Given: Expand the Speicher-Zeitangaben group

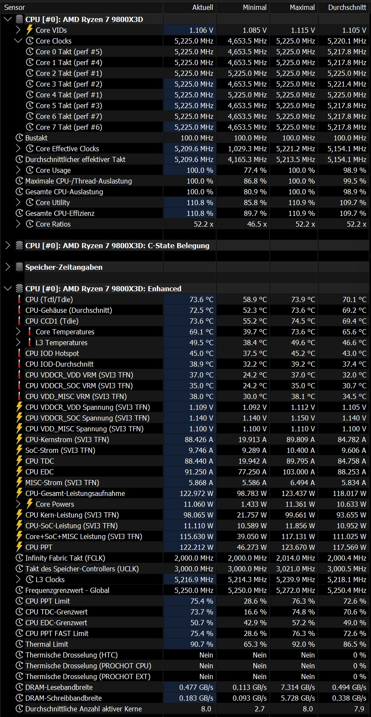Looking at the screenshot, I should [x=7, y=267].
